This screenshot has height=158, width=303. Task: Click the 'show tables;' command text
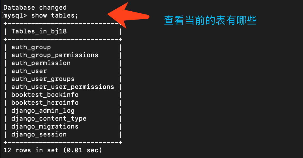click(55, 16)
